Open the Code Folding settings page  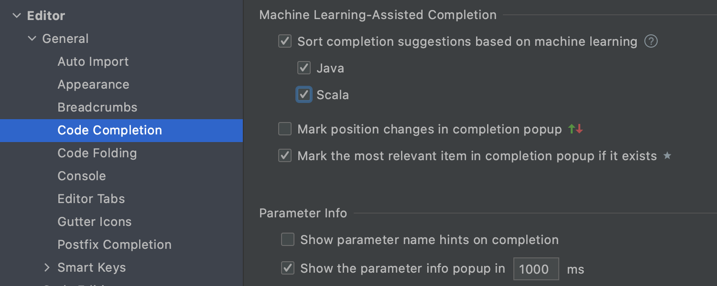point(97,153)
